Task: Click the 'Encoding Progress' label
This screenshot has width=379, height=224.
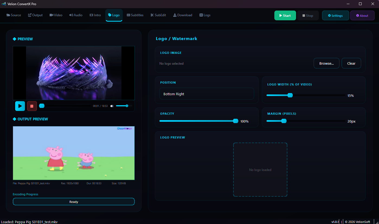Action: [25, 194]
